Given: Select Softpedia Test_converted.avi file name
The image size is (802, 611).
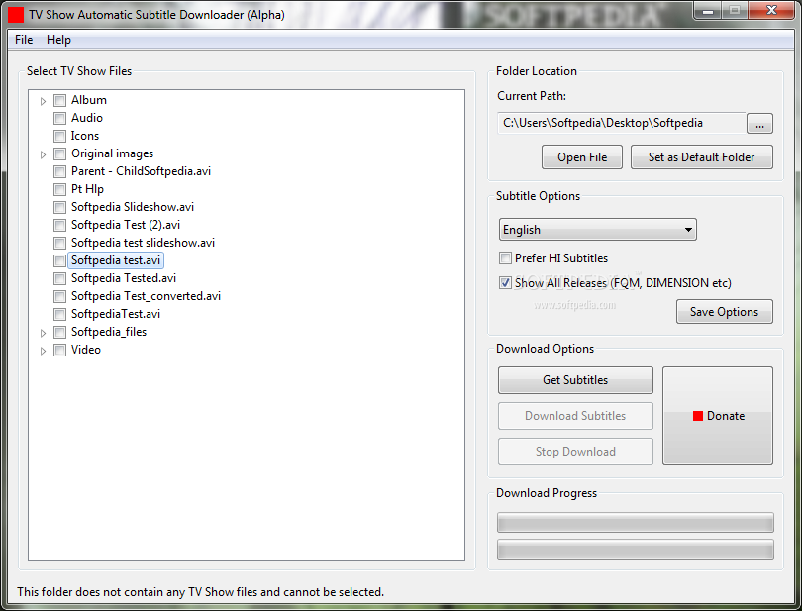Looking at the screenshot, I should [147, 296].
